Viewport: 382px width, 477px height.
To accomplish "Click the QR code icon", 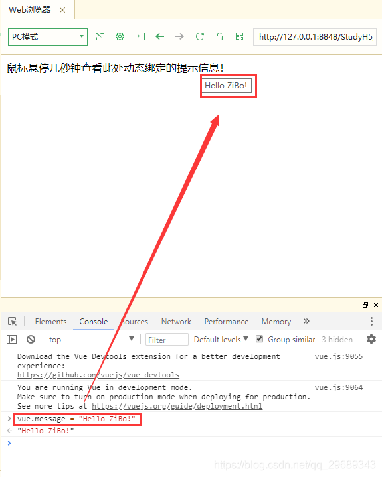I will tap(239, 36).
